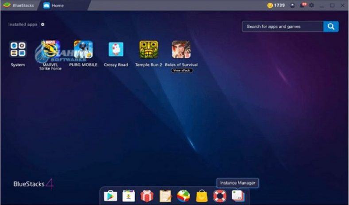Focus the Search for apps and games field
349x205 pixels.
click(x=283, y=27)
